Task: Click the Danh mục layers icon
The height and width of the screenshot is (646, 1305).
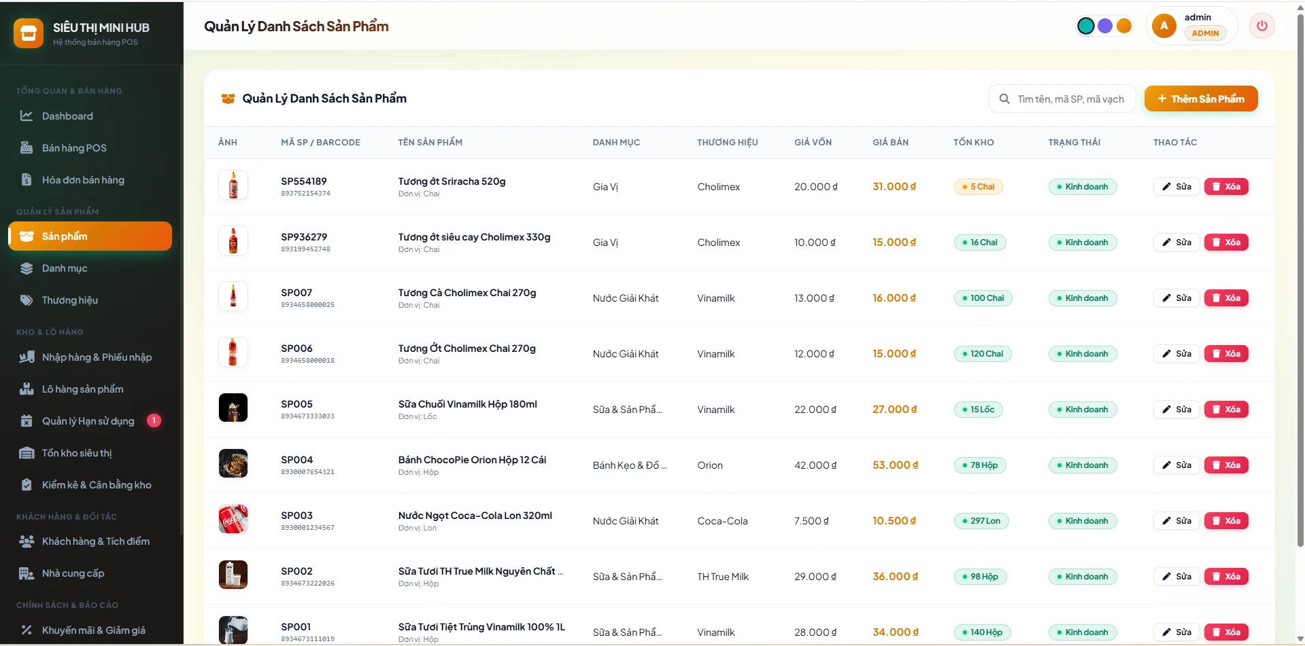Action: (x=27, y=268)
